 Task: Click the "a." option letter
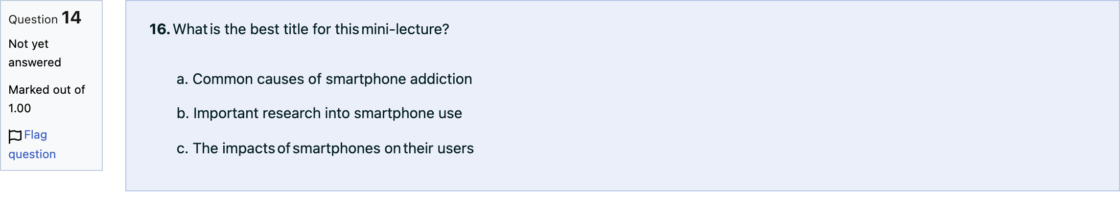(182, 79)
